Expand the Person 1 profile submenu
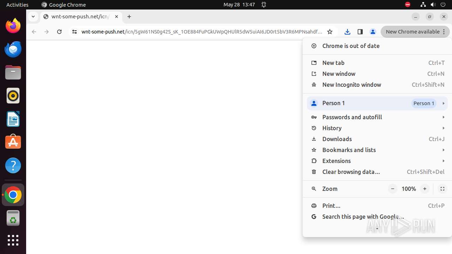This screenshot has height=254, width=452. (377, 103)
